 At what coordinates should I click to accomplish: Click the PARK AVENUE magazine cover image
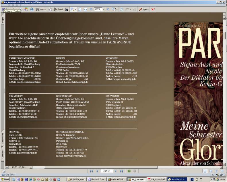coord(198,94)
